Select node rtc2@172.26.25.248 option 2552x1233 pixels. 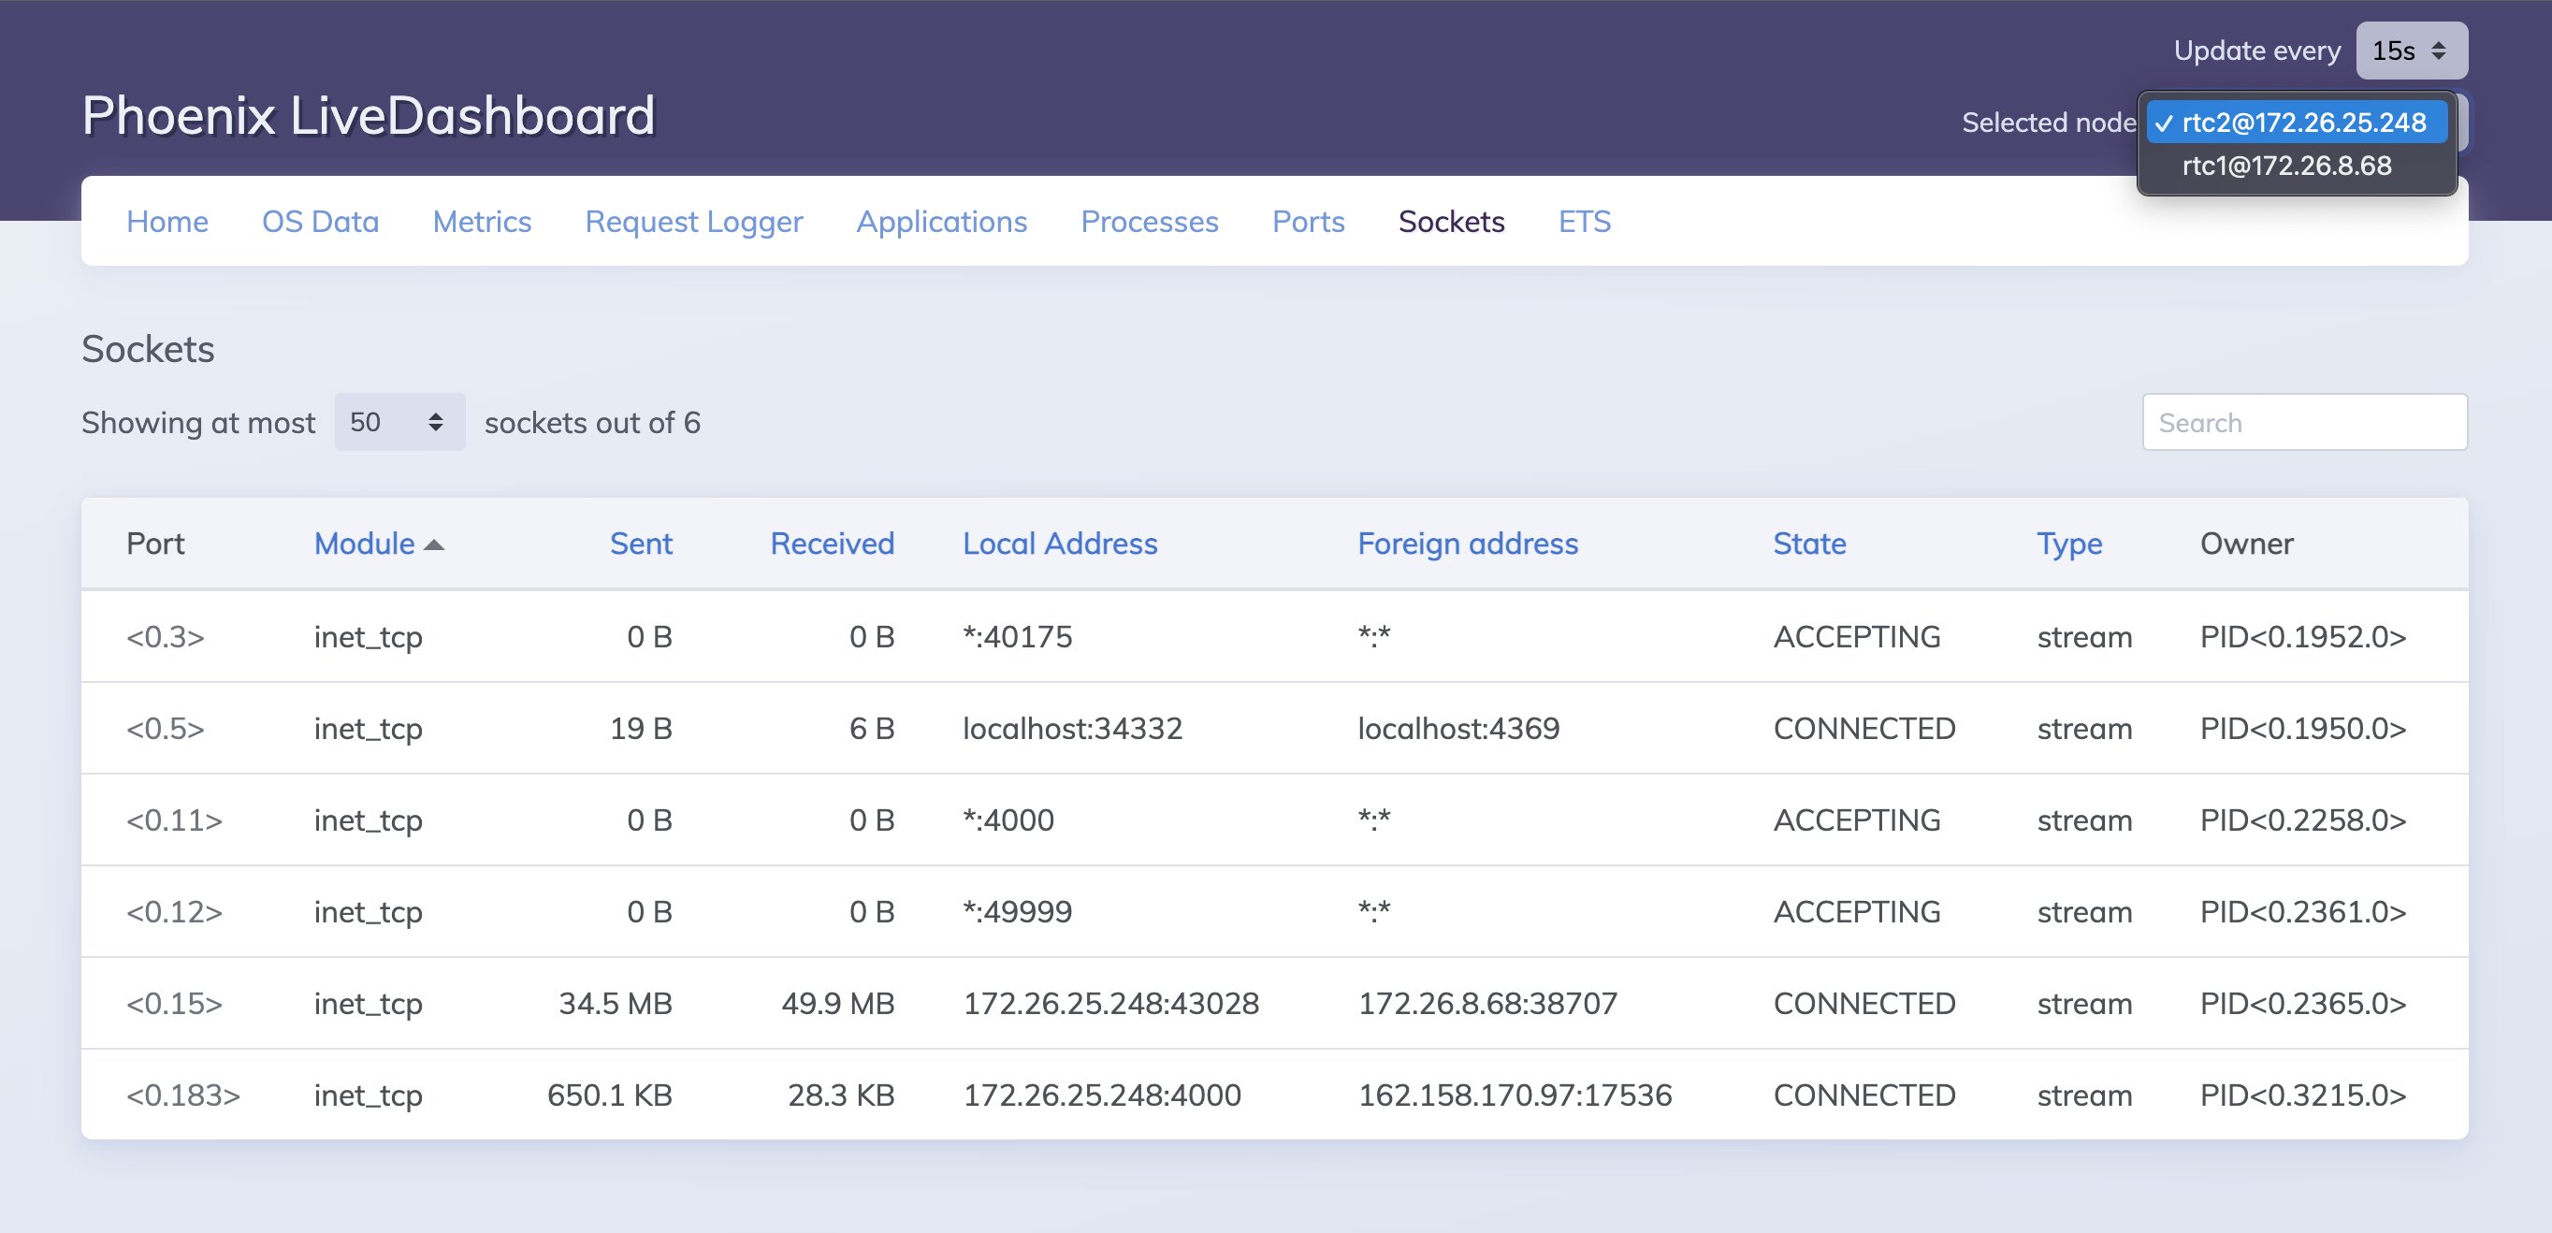coord(2297,122)
